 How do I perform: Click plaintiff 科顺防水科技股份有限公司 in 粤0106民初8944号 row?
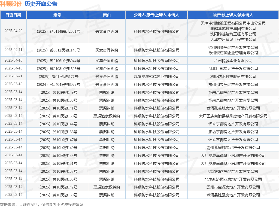(x=157, y=61)
